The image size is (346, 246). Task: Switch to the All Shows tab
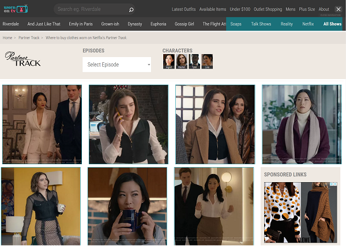332,24
